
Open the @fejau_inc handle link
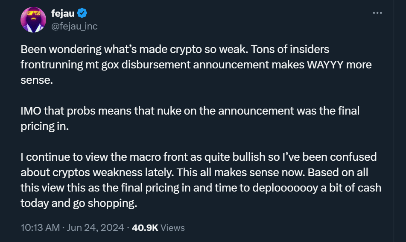[74, 26]
